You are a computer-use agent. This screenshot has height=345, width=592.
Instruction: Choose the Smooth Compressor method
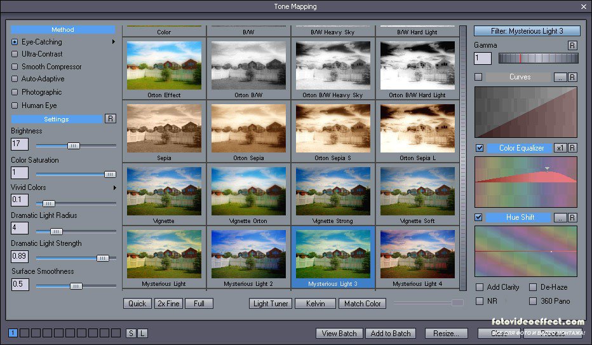(x=15, y=67)
